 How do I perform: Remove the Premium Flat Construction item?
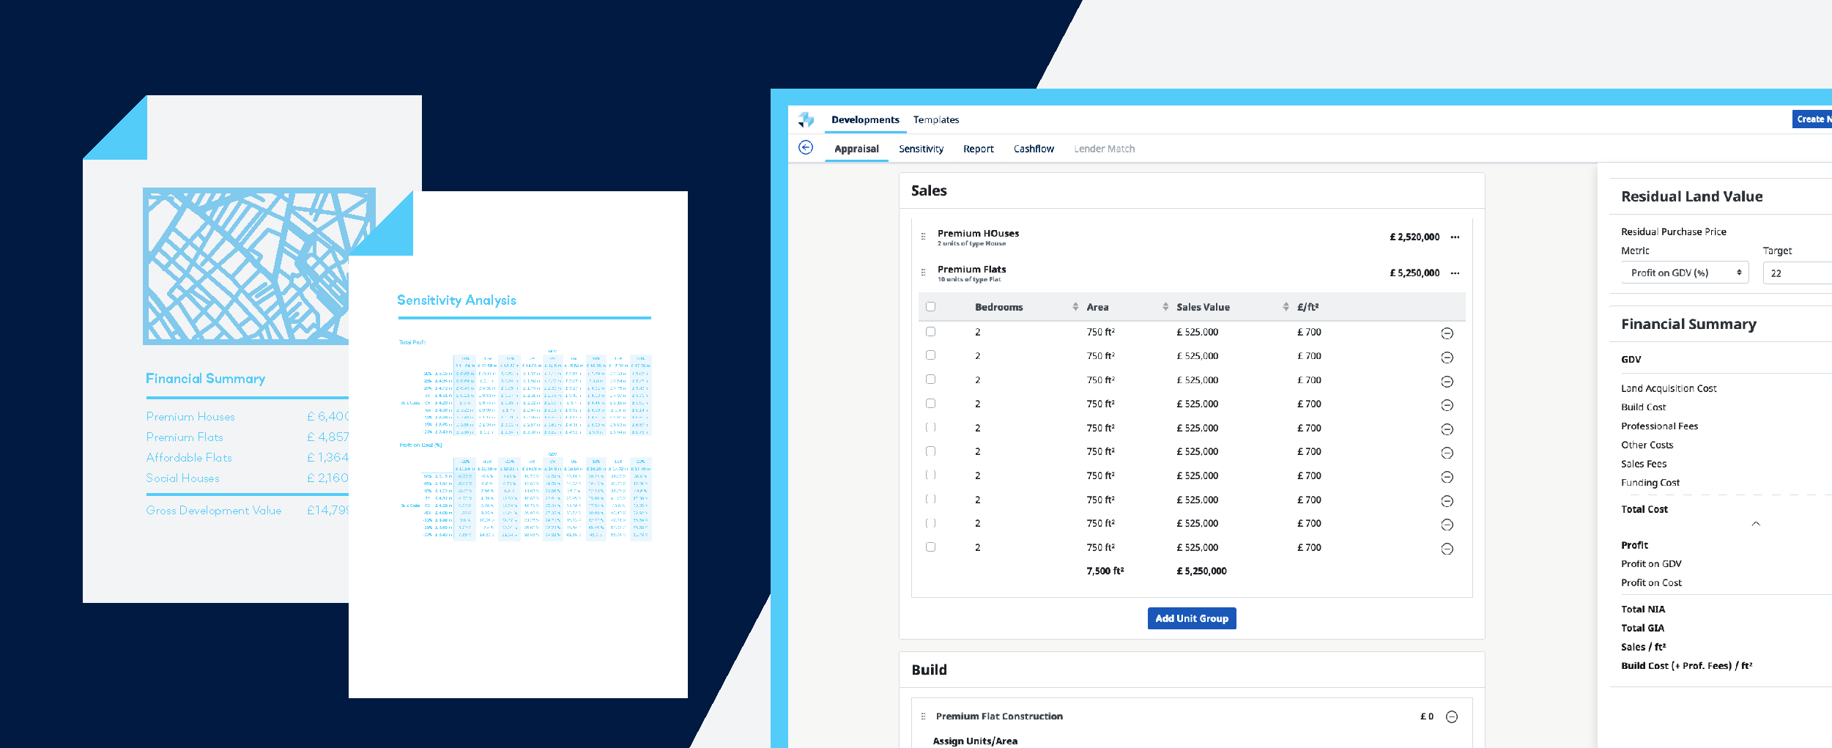point(1451,717)
